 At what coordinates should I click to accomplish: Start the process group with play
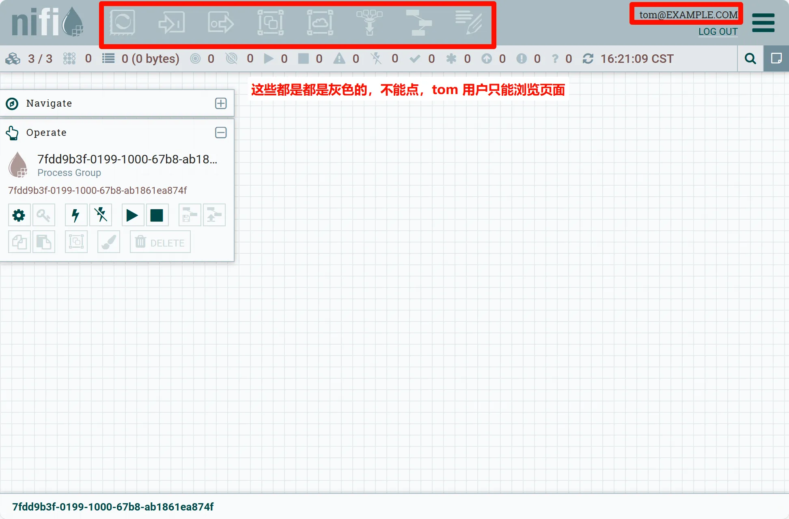[x=132, y=215]
